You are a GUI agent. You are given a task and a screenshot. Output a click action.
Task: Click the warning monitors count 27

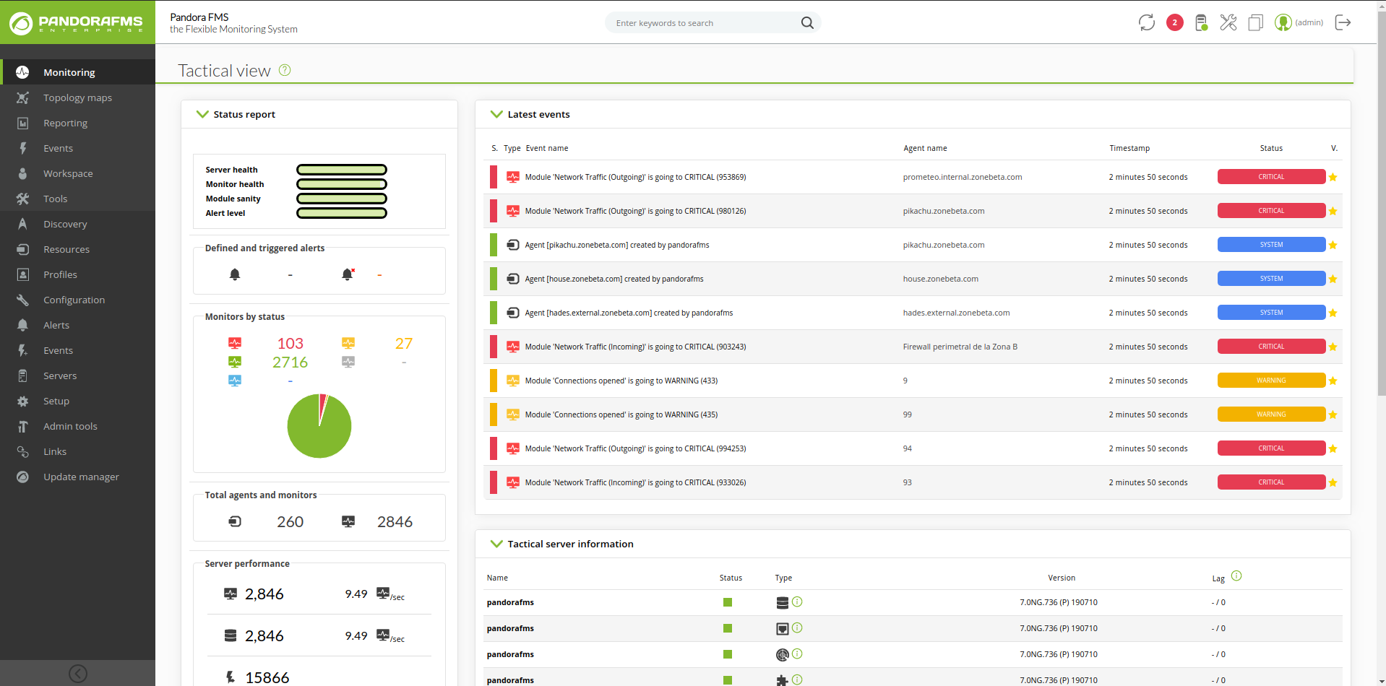point(404,343)
